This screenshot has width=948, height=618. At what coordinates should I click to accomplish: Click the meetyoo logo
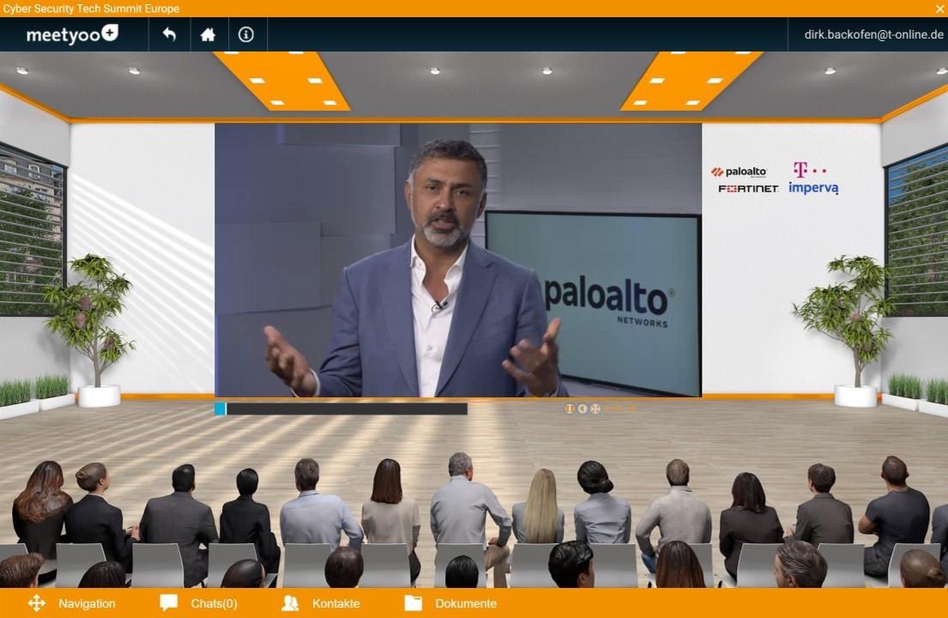[x=72, y=34]
